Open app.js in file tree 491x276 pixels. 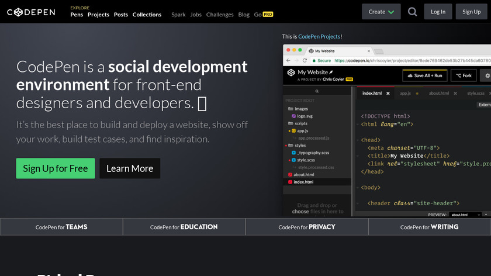point(300,130)
